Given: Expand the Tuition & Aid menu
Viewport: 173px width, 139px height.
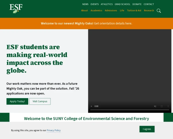Looking at the screenshot, I should tap(134, 10).
